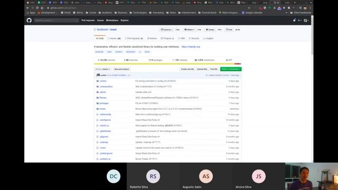Screen dimensions: 338x190
Task: Expand the Used by dropdown
Action: click(x=166, y=30)
